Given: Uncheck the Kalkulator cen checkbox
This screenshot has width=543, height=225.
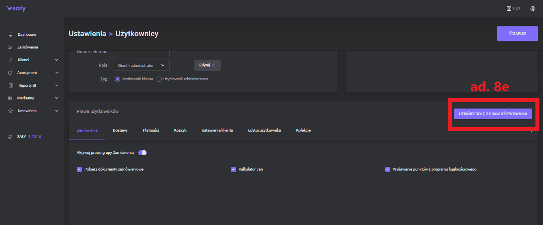Looking at the screenshot, I should point(233,169).
